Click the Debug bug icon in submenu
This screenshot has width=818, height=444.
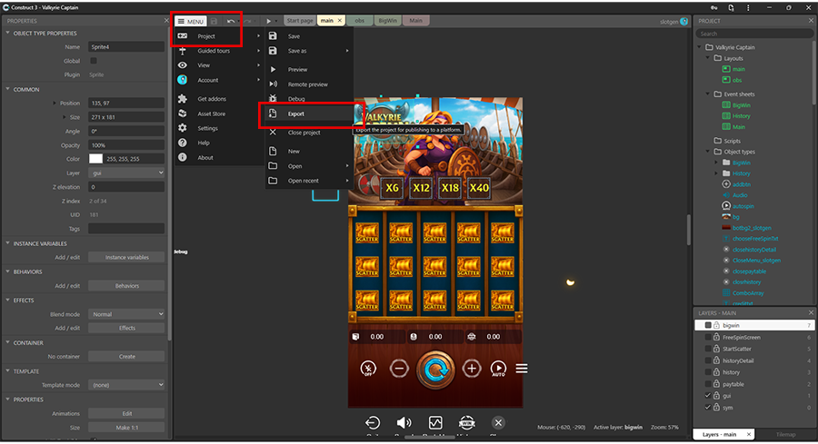pyautogui.click(x=273, y=98)
